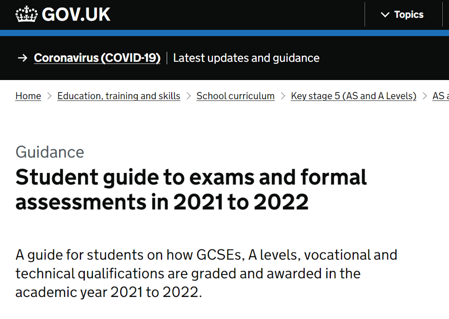
Task: Follow the Coronavirus (COVID-19) link
Action: coord(97,58)
